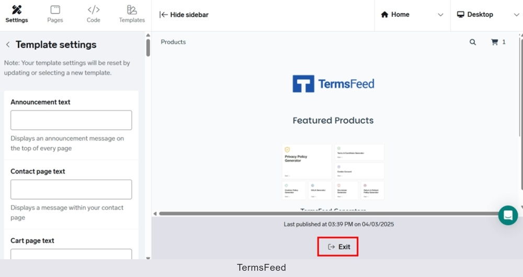This screenshot has width=523, height=277.
Task: Click the Announcement text input field
Action: coord(71,120)
